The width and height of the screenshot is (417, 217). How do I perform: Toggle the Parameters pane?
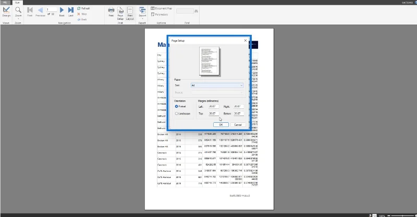coord(160,15)
